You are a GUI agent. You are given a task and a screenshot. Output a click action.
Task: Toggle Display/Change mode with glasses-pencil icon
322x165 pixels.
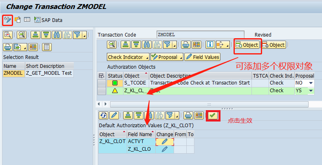coord(7,20)
